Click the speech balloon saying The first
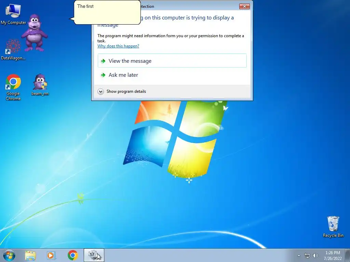Image resolution: width=350 pixels, height=262 pixels. click(107, 12)
